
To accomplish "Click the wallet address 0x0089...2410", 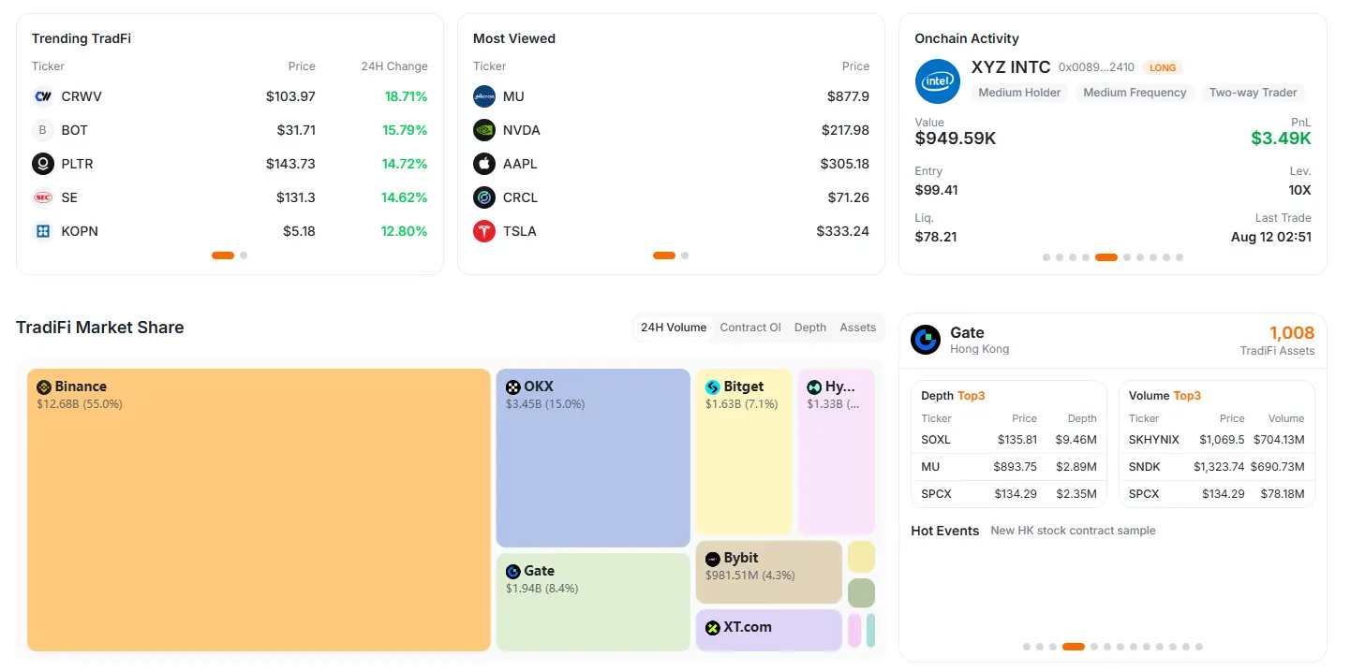I will (x=1096, y=67).
